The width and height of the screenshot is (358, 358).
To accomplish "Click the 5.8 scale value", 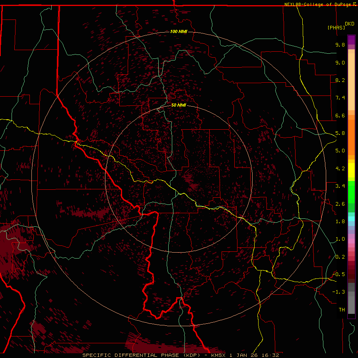I will (340, 133).
